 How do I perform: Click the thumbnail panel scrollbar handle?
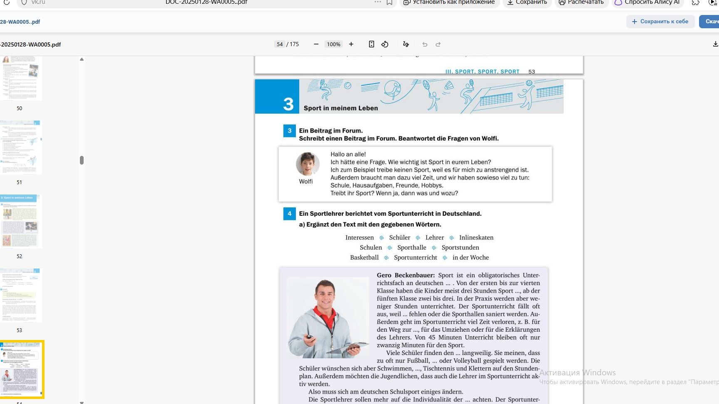(x=82, y=160)
